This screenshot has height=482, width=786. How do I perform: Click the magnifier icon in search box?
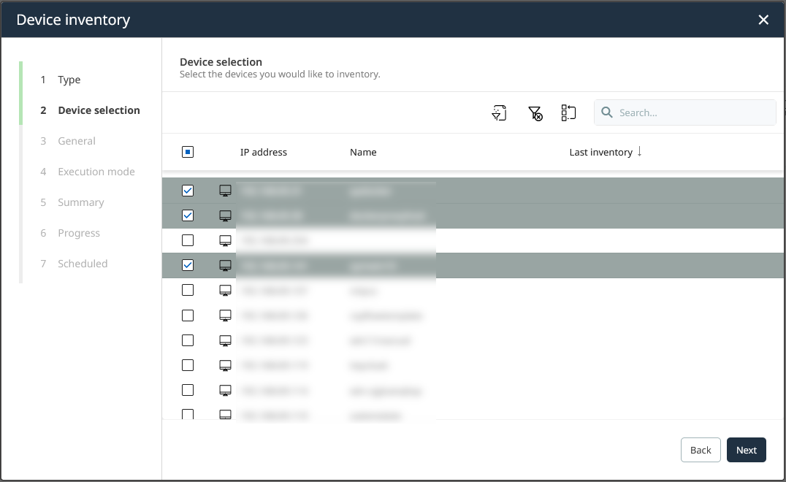(x=607, y=112)
